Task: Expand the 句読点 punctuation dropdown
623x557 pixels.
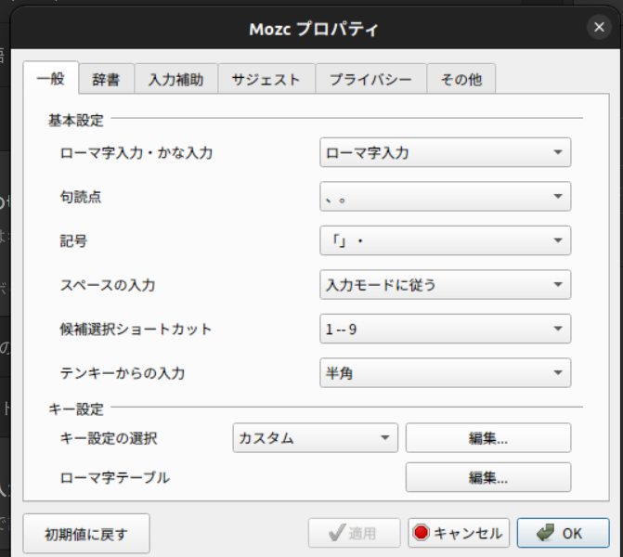Action: (445, 196)
